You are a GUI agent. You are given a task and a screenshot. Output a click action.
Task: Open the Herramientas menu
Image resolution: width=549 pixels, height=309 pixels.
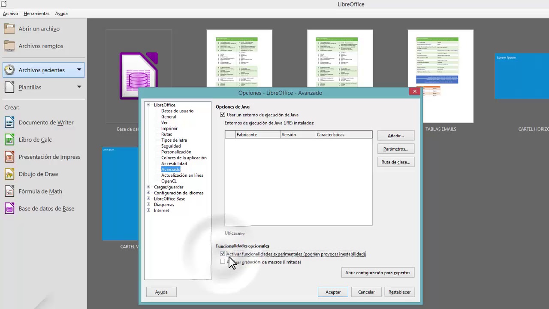[36, 13]
